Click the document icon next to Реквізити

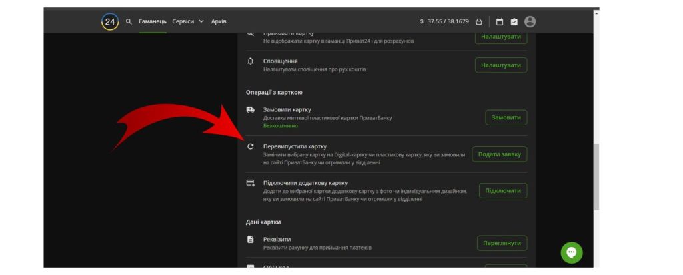click(x=251, y=239)
